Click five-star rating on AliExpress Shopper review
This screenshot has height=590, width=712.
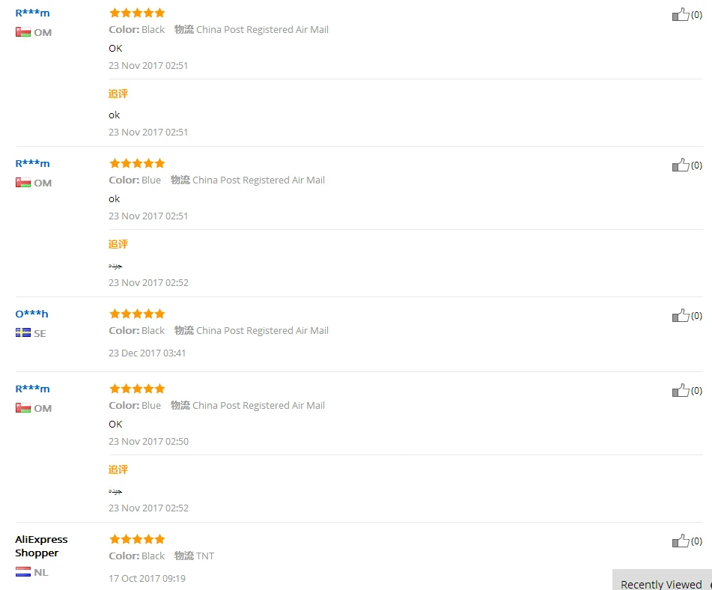pos(137,539)
